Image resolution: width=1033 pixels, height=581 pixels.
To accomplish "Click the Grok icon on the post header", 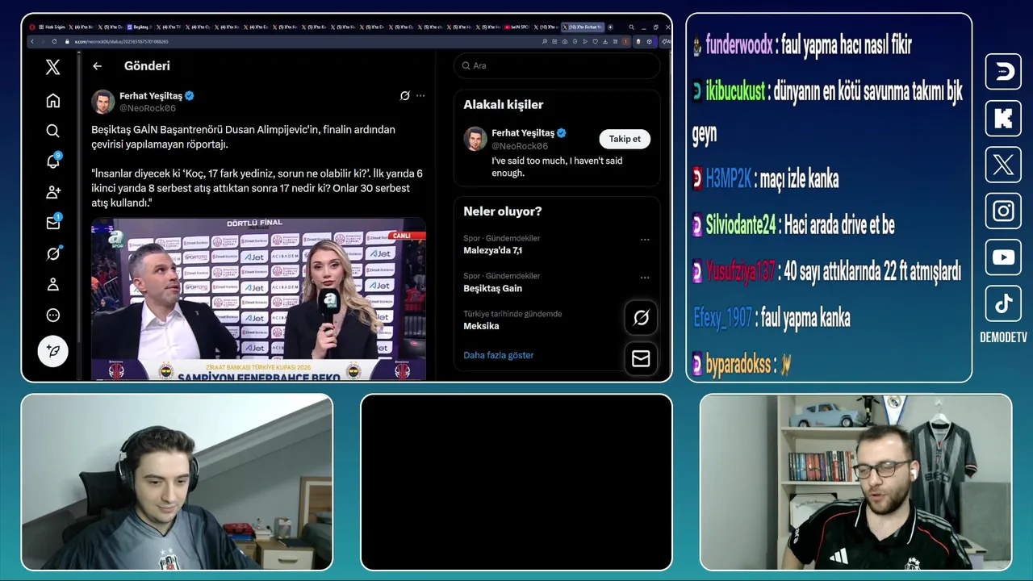I will pos(405,95).
